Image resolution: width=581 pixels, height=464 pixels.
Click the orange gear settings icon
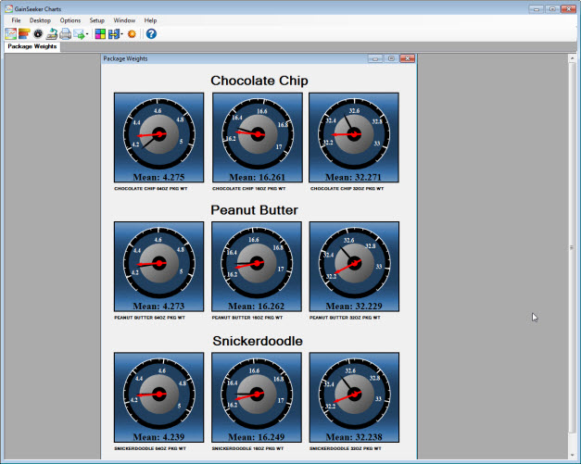133,34
